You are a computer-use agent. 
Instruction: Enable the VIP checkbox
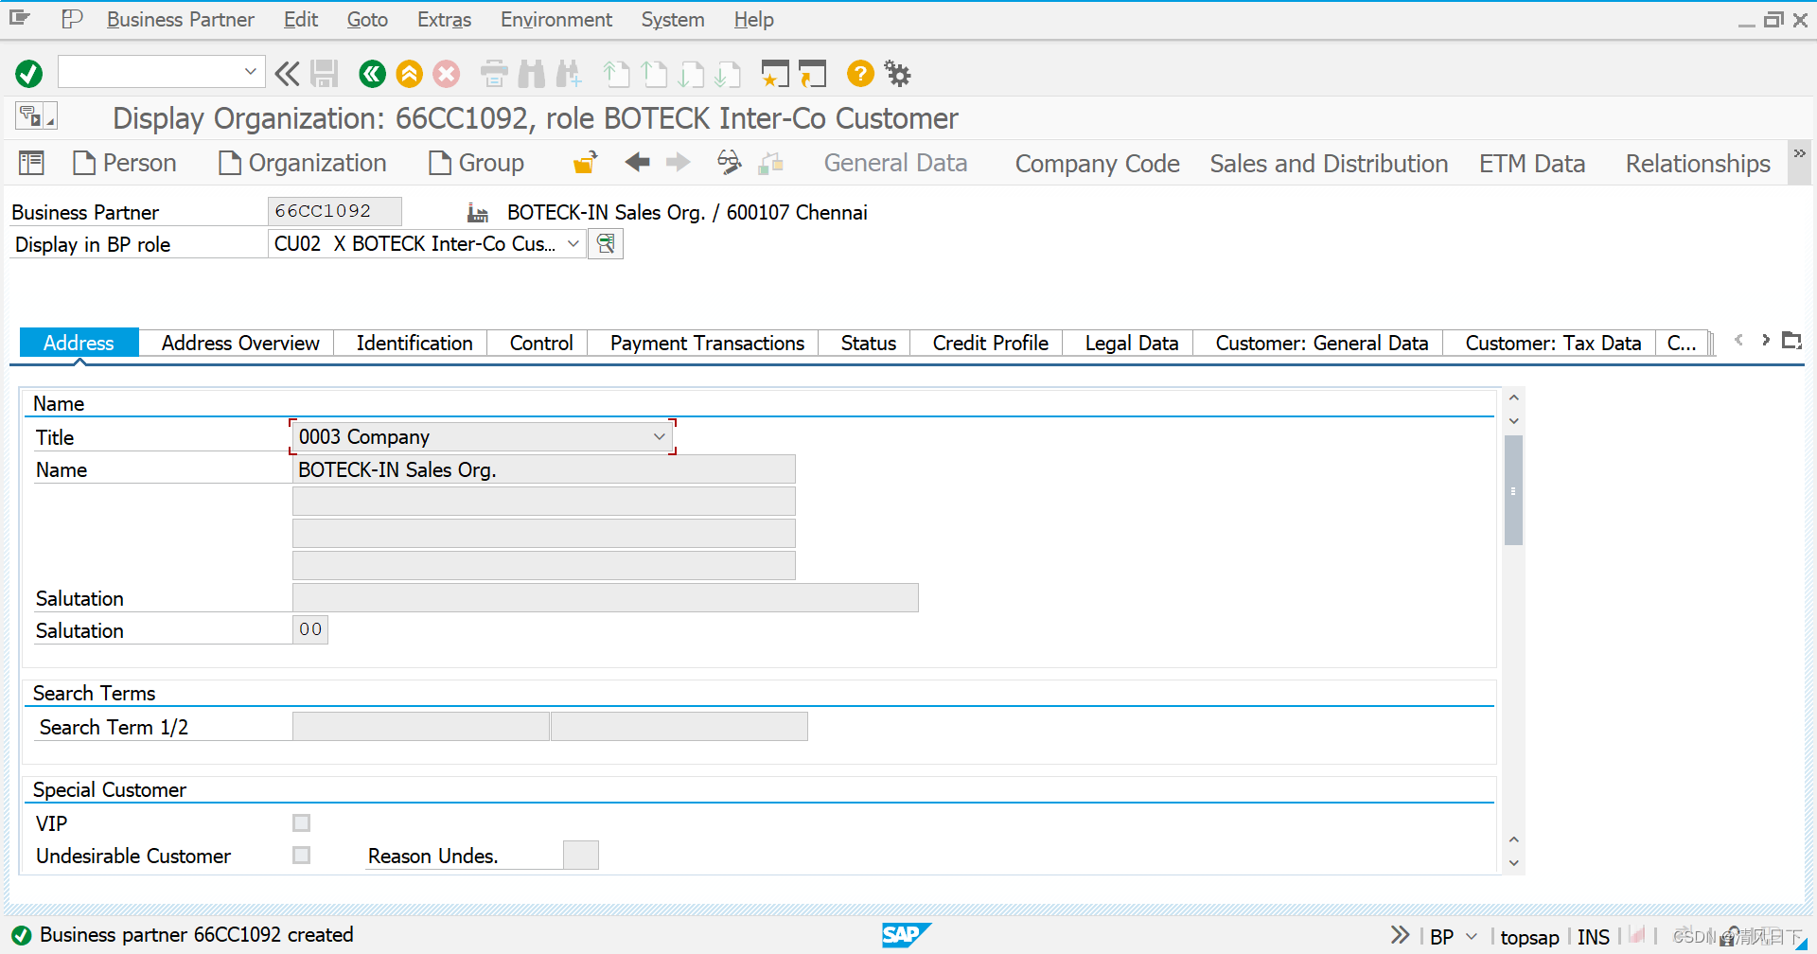tap(301, 822)
